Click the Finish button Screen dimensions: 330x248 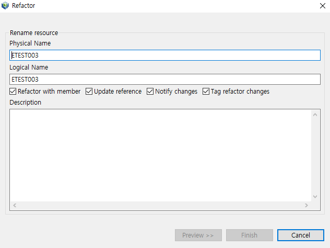[249, 235]
